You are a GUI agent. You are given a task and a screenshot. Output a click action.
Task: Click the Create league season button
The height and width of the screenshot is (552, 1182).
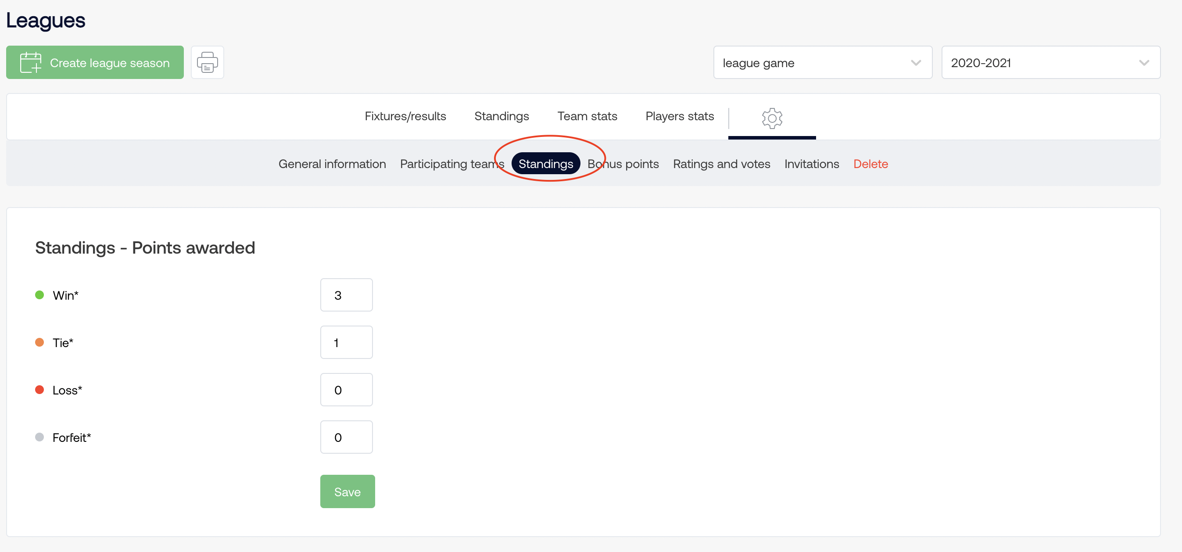point(95,62)
